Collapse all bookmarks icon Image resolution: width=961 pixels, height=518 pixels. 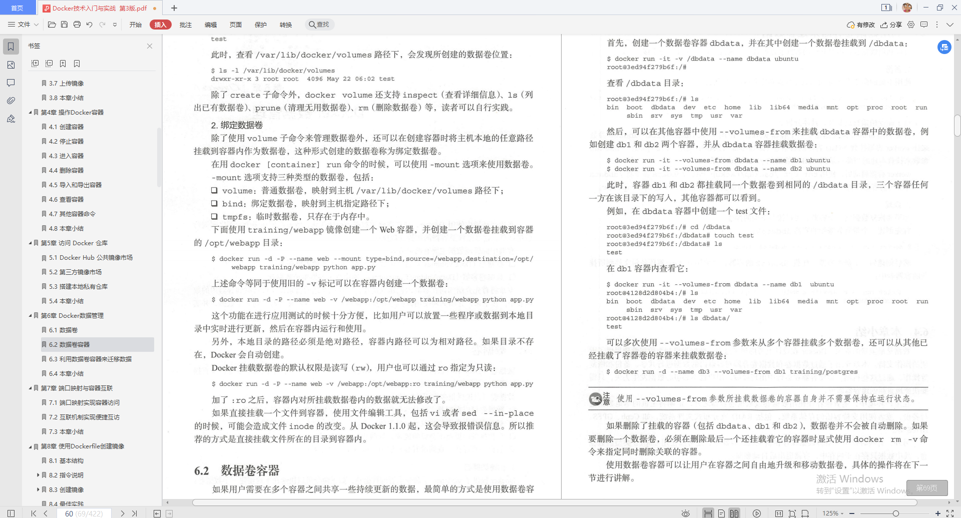[49, 64]
